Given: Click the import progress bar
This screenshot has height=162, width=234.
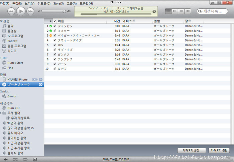Looking at the screenshot, I should click(x=116, y=14).
